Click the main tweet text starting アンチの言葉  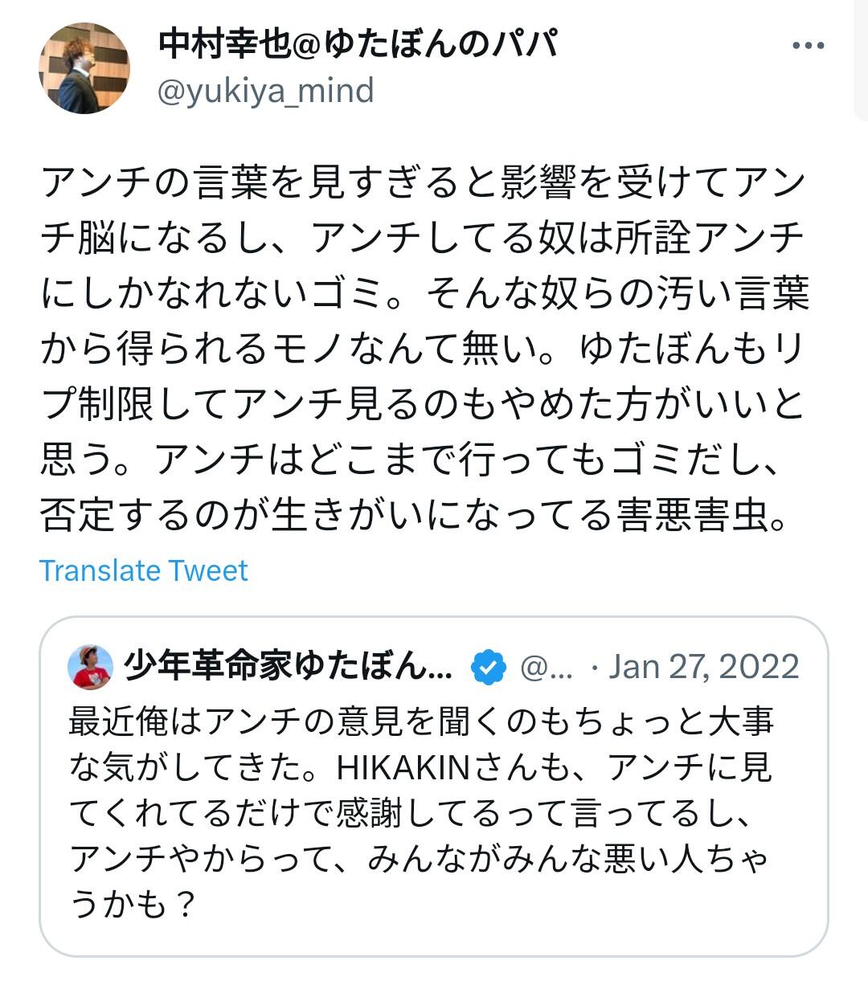point(424,349)
